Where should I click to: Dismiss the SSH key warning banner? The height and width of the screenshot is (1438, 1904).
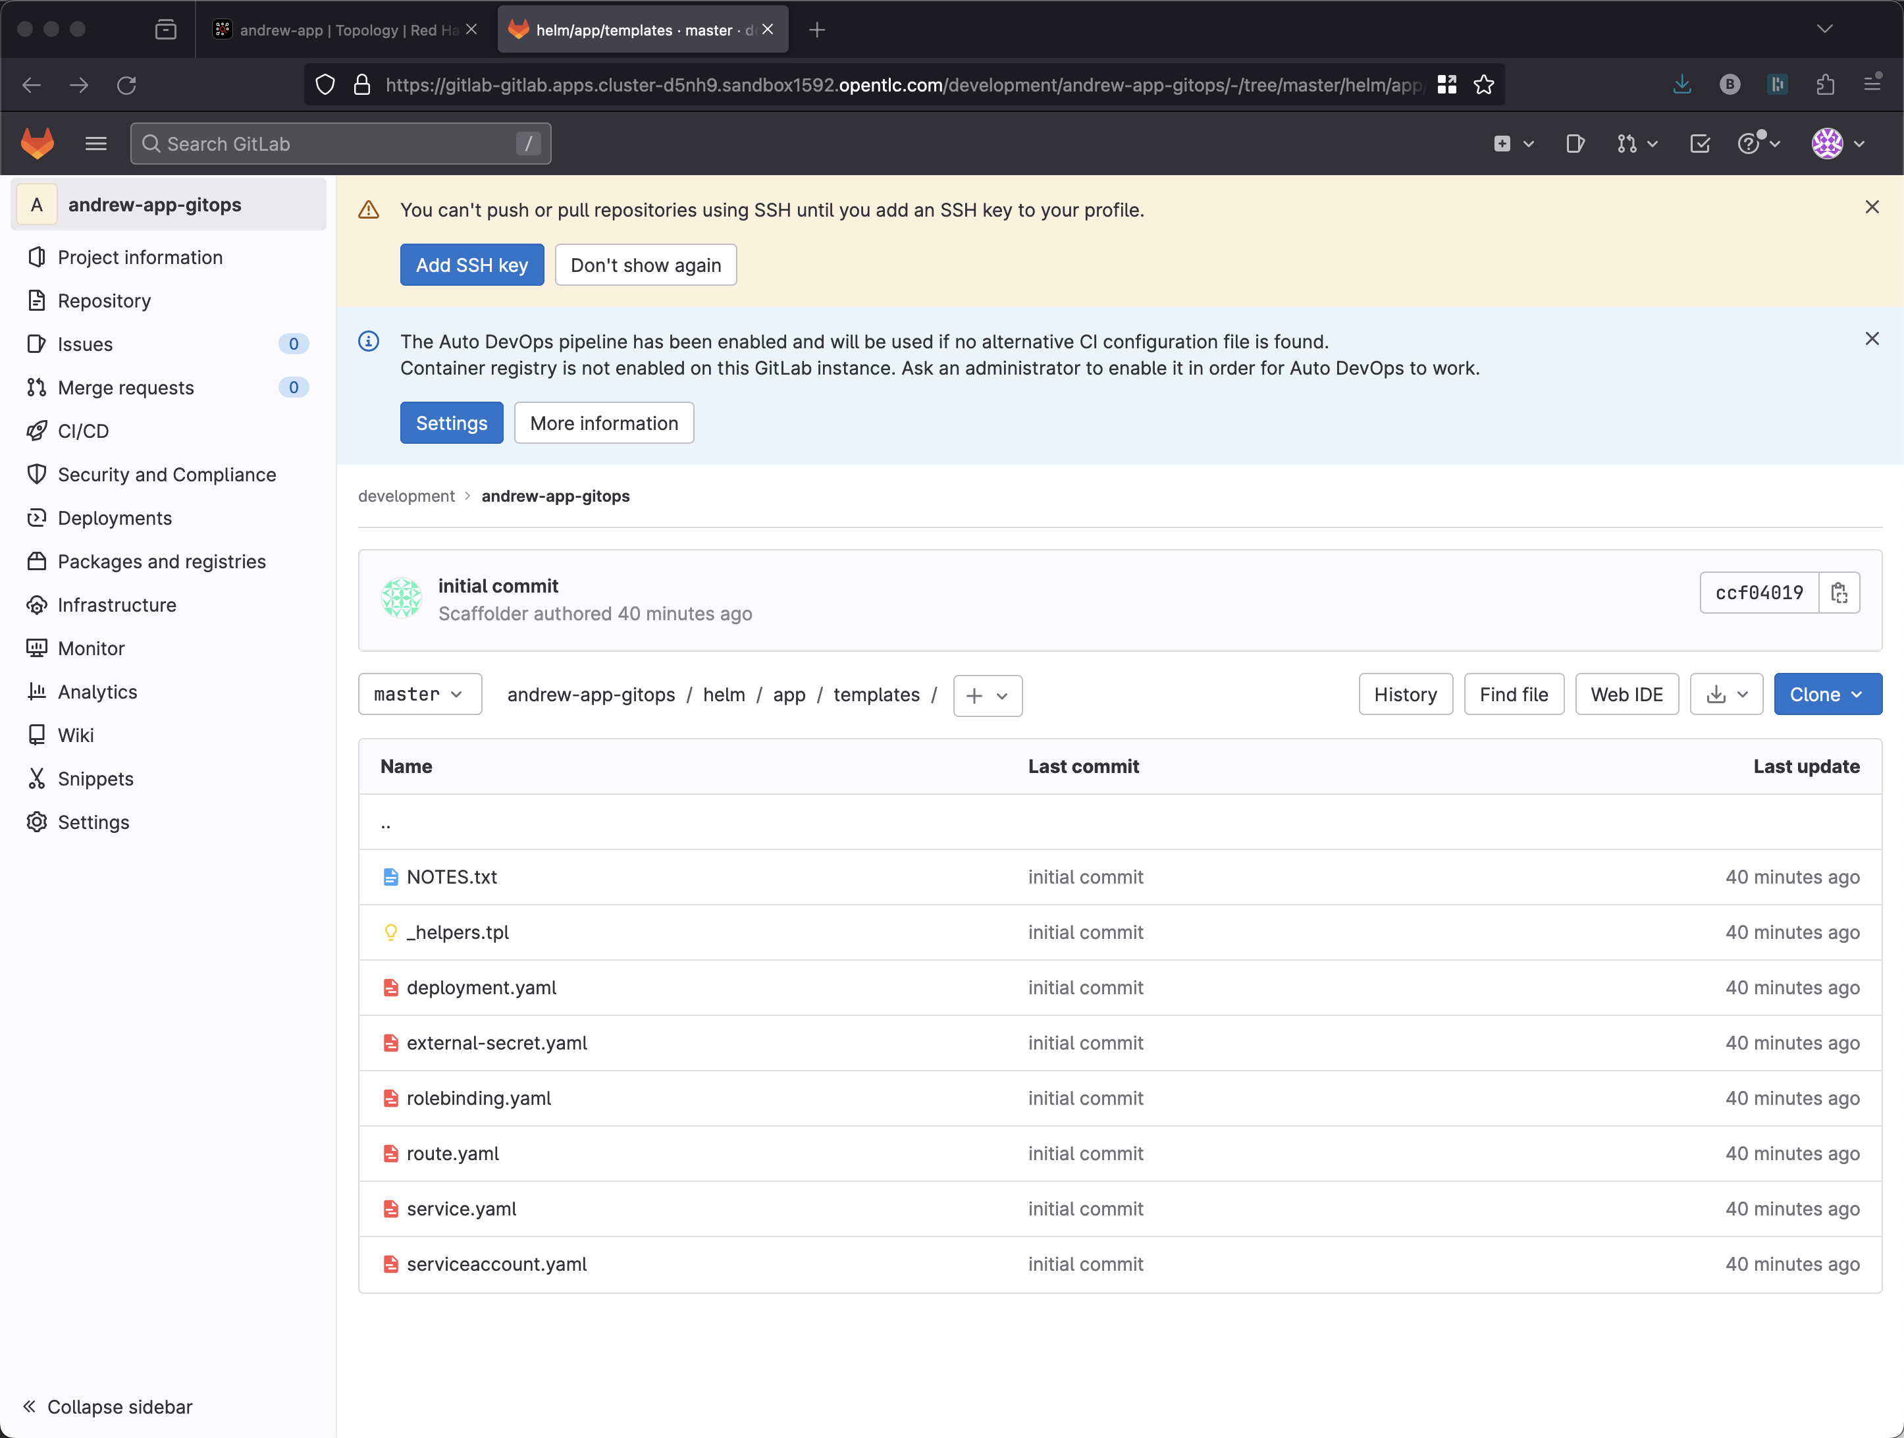(1871, 207)
